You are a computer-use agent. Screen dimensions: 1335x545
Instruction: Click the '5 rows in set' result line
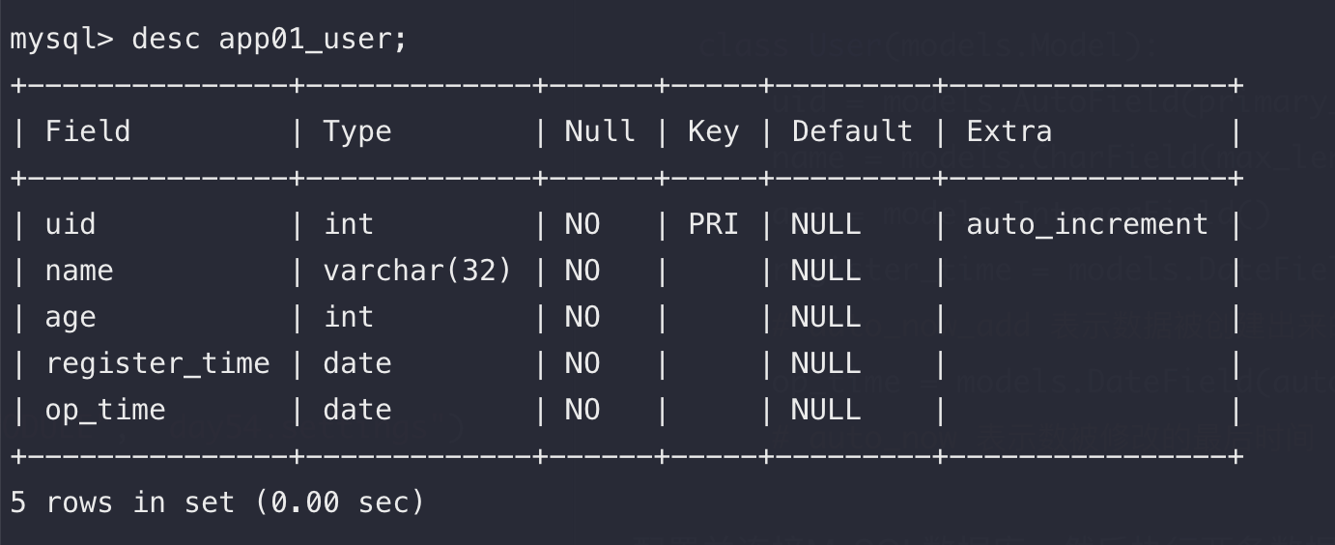point(216,502)
